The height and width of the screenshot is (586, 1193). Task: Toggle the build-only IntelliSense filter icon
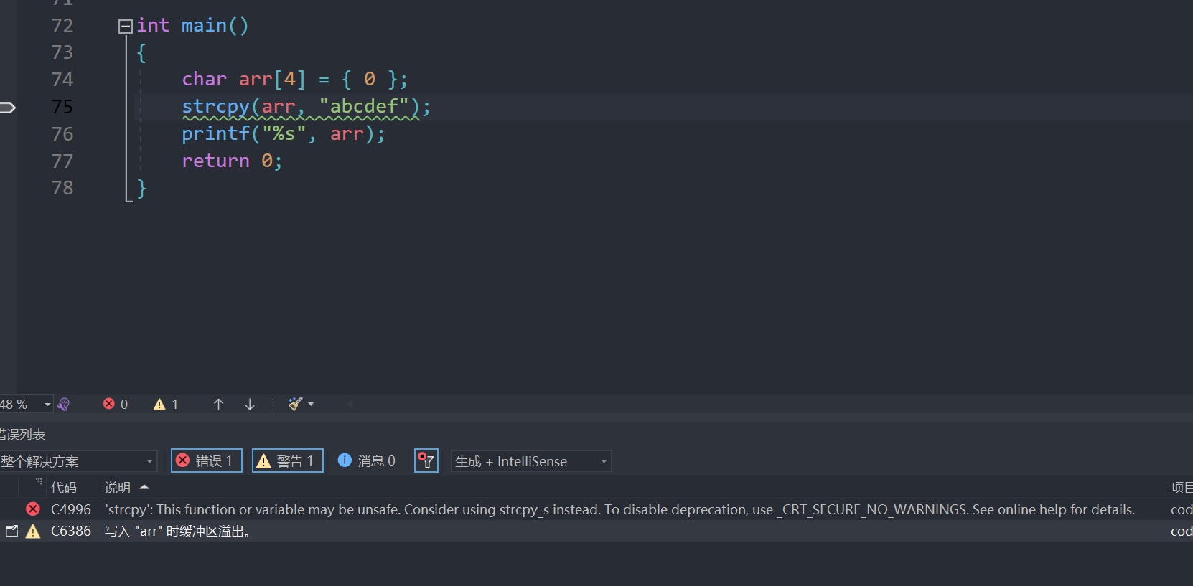(x=426, y=460)
